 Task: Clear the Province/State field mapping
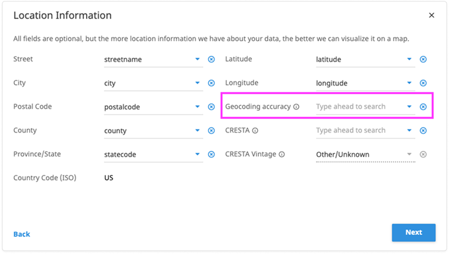(211, 154)
